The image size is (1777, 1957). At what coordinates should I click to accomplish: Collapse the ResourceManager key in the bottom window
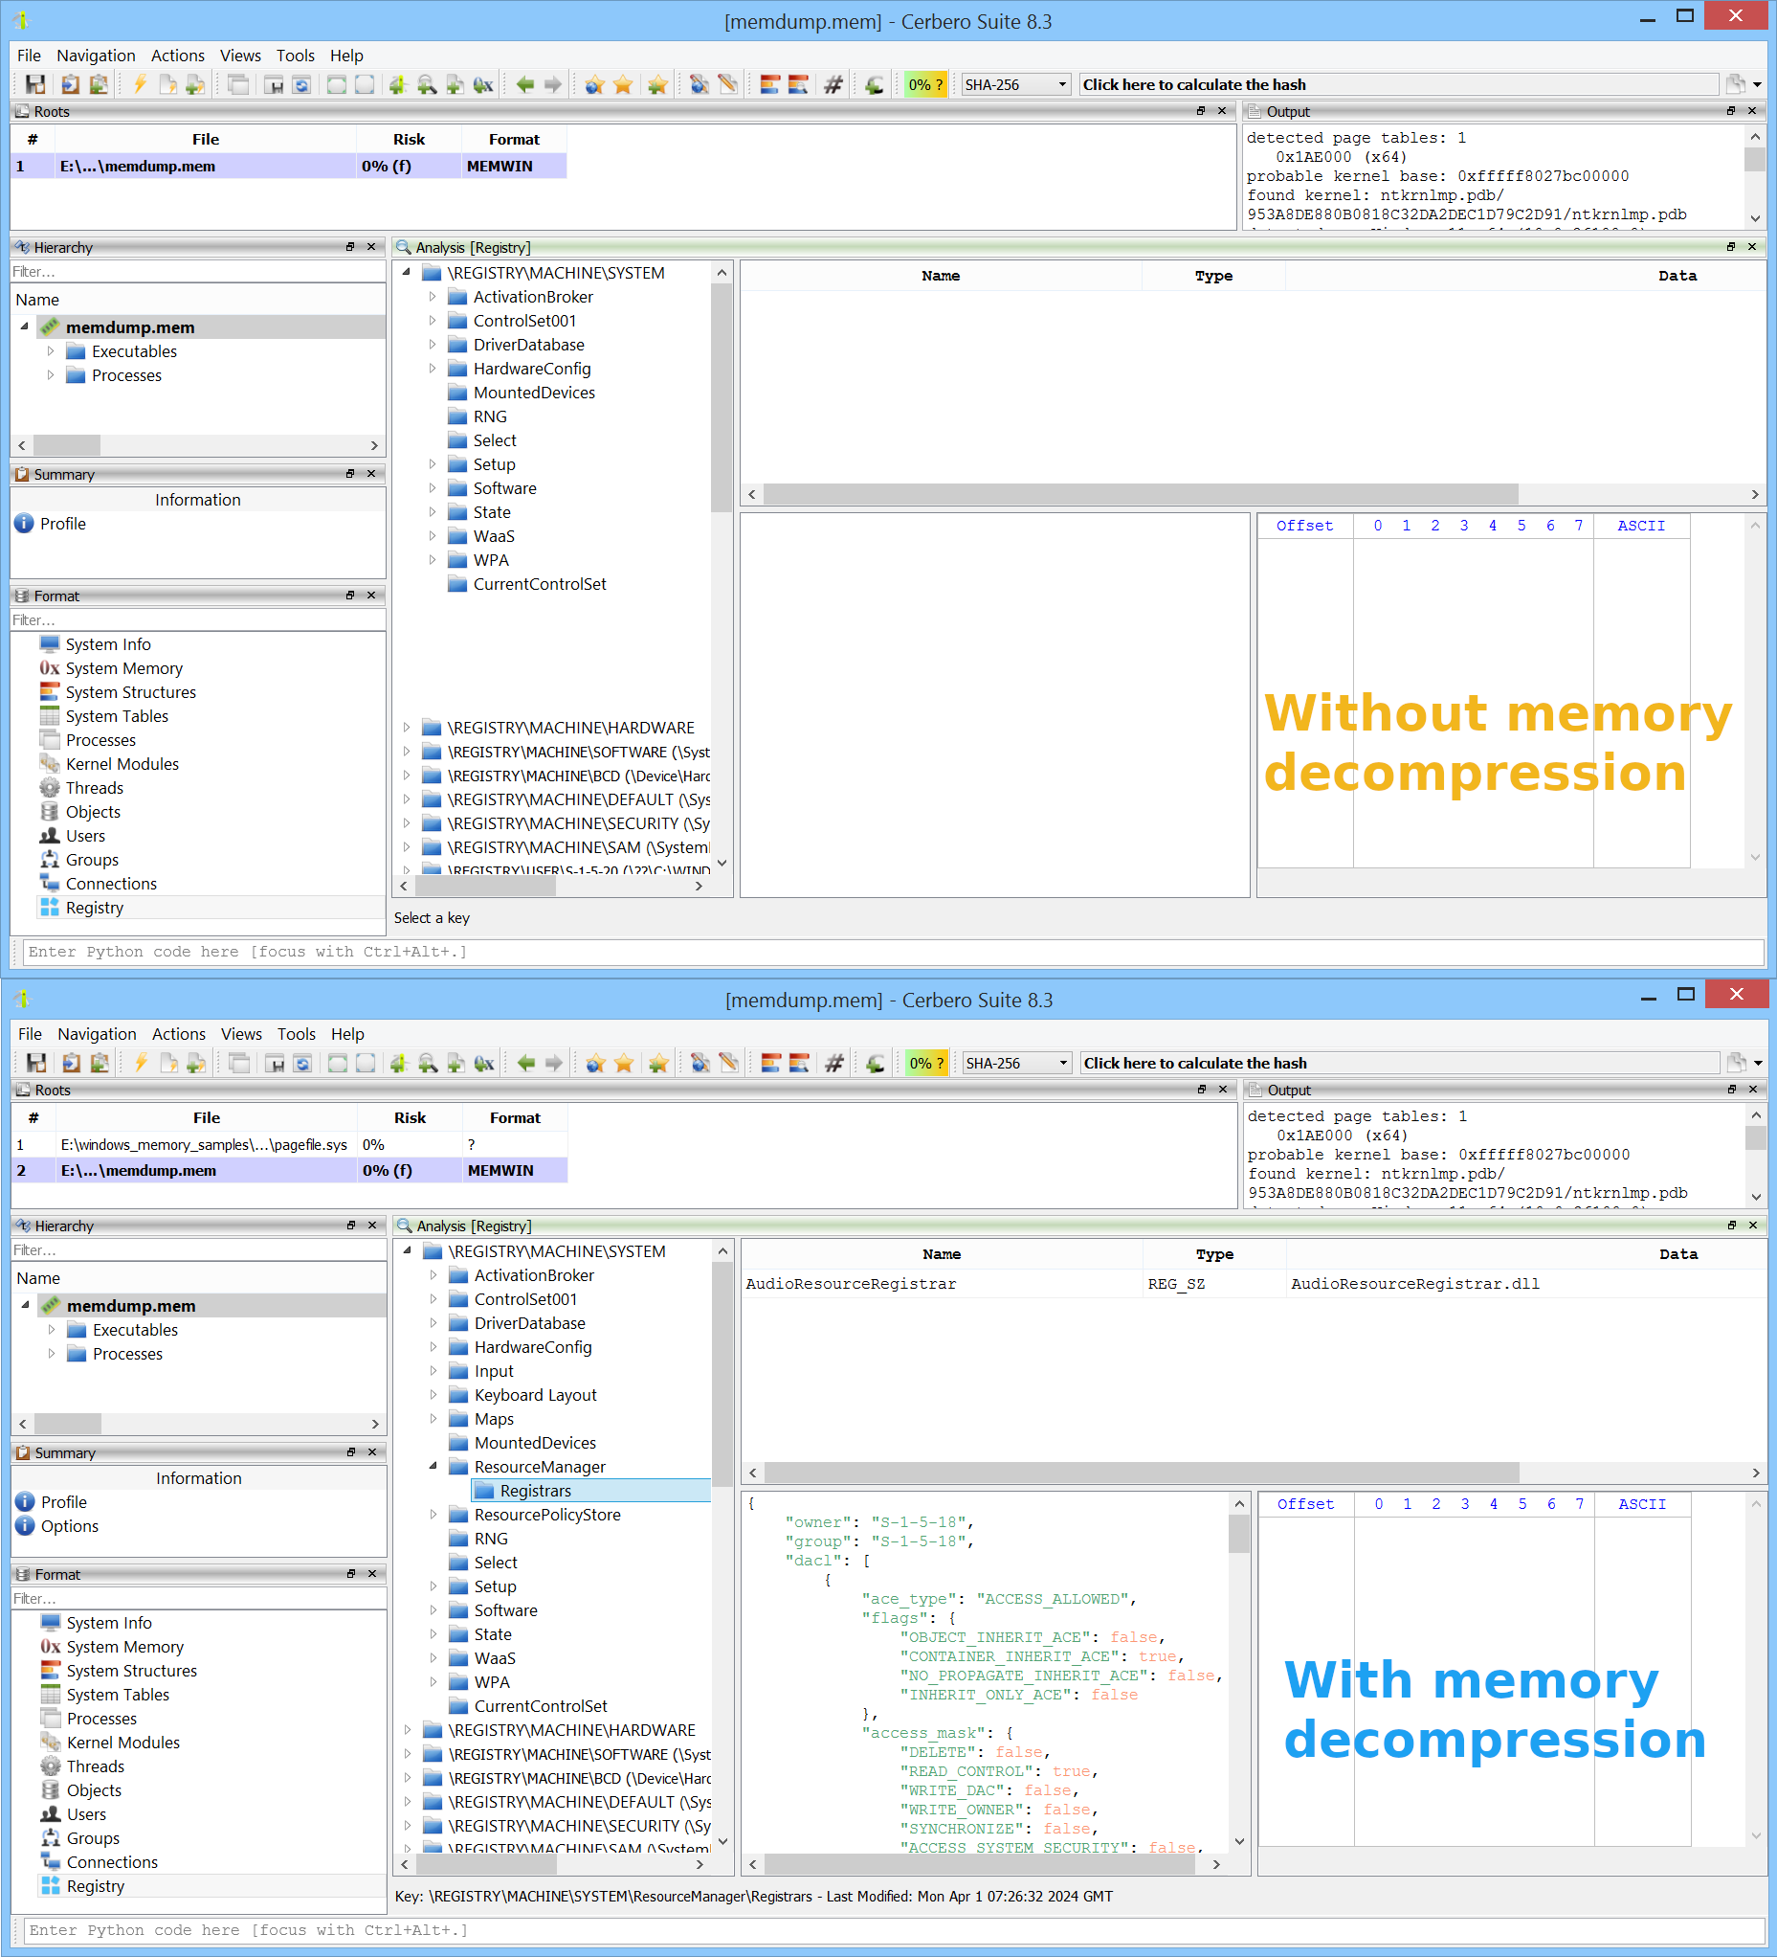[x=433, y=1467]
